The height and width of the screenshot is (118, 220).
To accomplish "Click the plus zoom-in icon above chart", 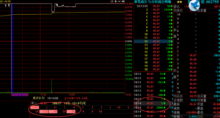I will (116, 2).
